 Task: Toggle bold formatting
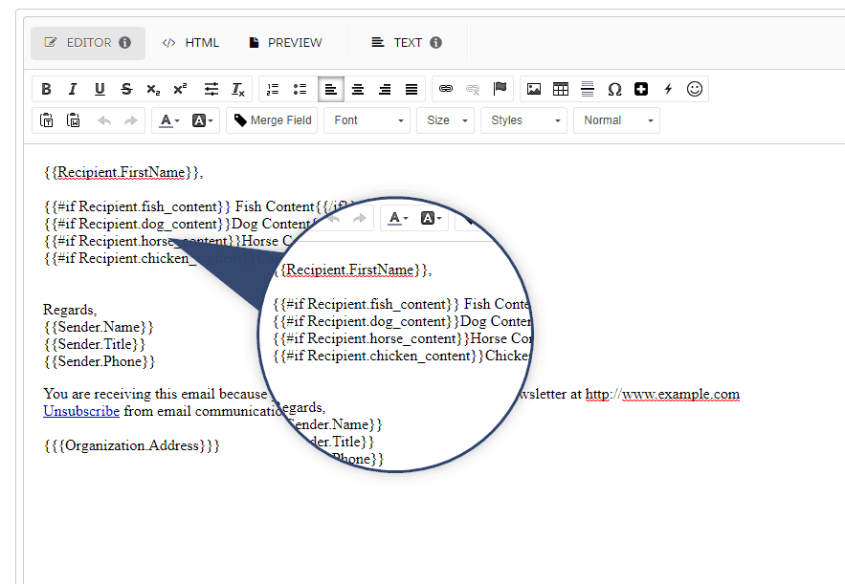pos(46,89)
